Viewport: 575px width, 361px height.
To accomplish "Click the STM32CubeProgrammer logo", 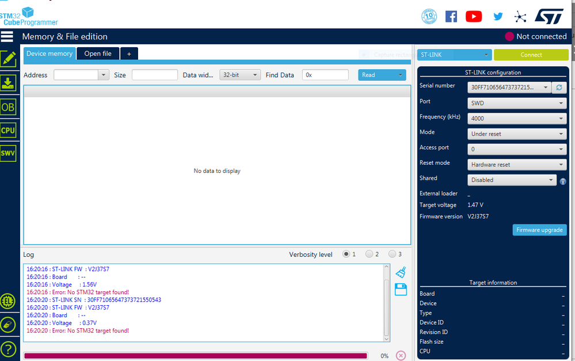I will pyautogui.click(x=29, y=17).
